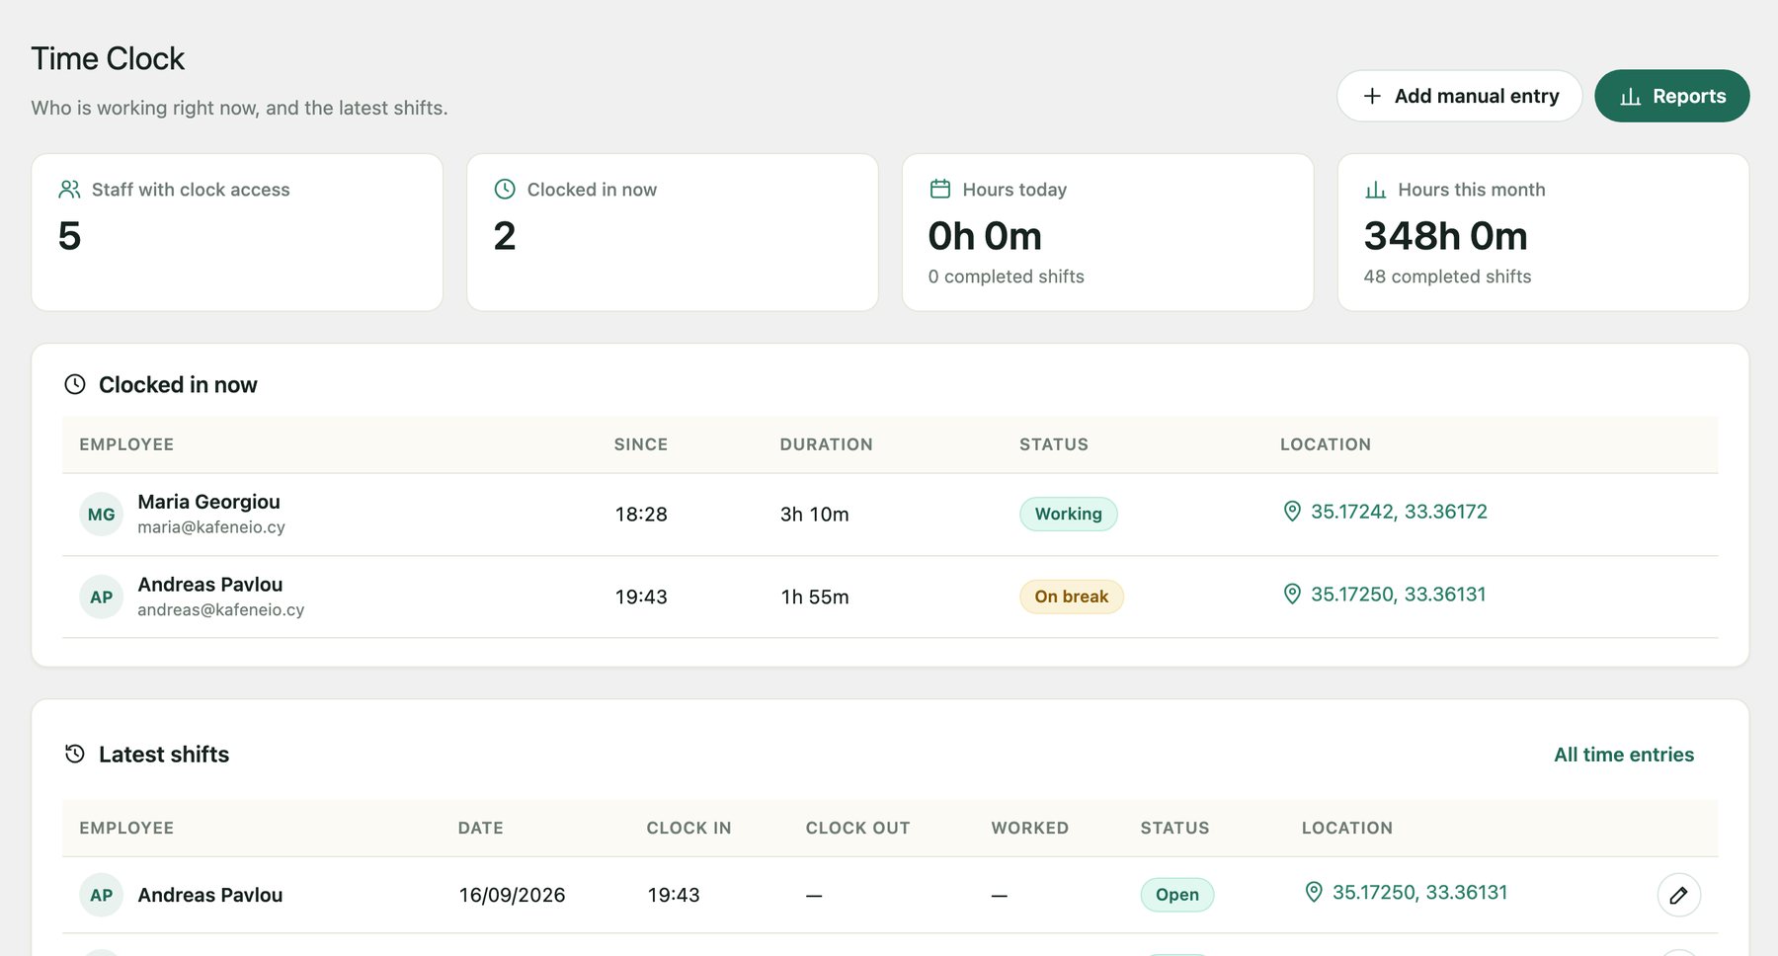
Task: Click the CLOCK OUT column header
Action: pos(857,829)
